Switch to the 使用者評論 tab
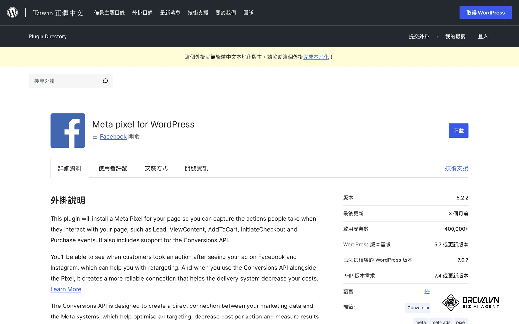The height and width of the screenshot is (324, 519). [x=113, y=168]
